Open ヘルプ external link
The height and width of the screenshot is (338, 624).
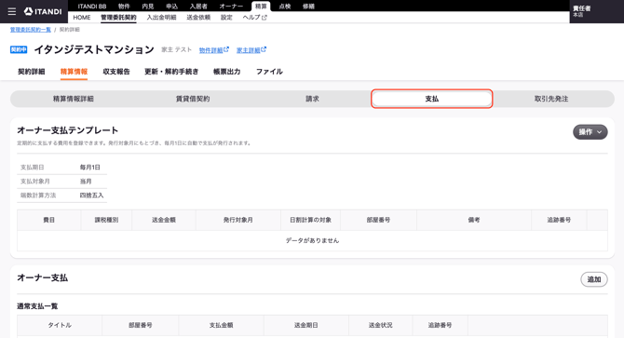point(254,18)
